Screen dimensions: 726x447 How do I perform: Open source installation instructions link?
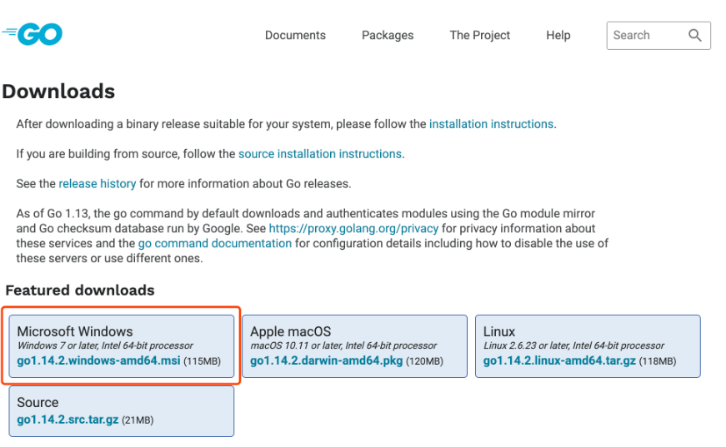click(320, 154)
